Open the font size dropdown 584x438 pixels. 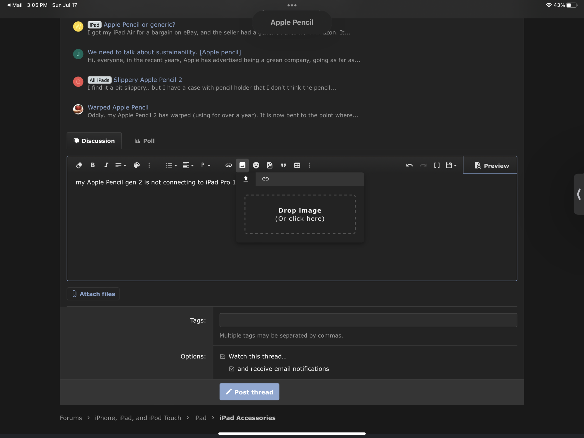121,165
